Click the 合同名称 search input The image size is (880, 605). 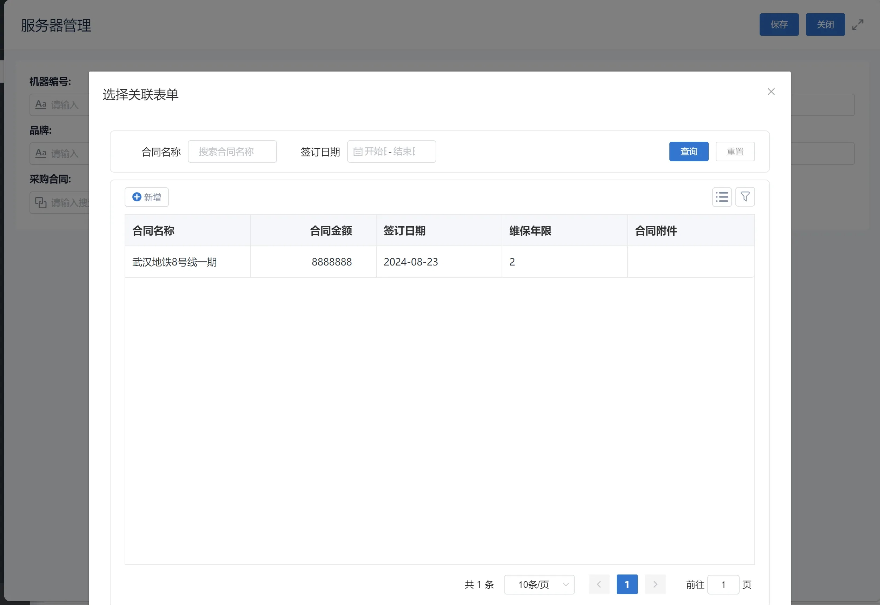point(232,152)
